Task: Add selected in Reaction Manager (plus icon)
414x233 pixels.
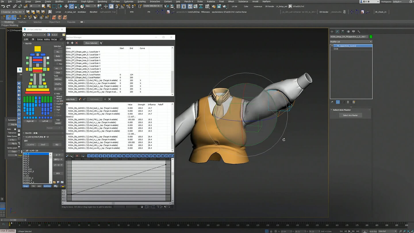Action: tap(72, 43)
